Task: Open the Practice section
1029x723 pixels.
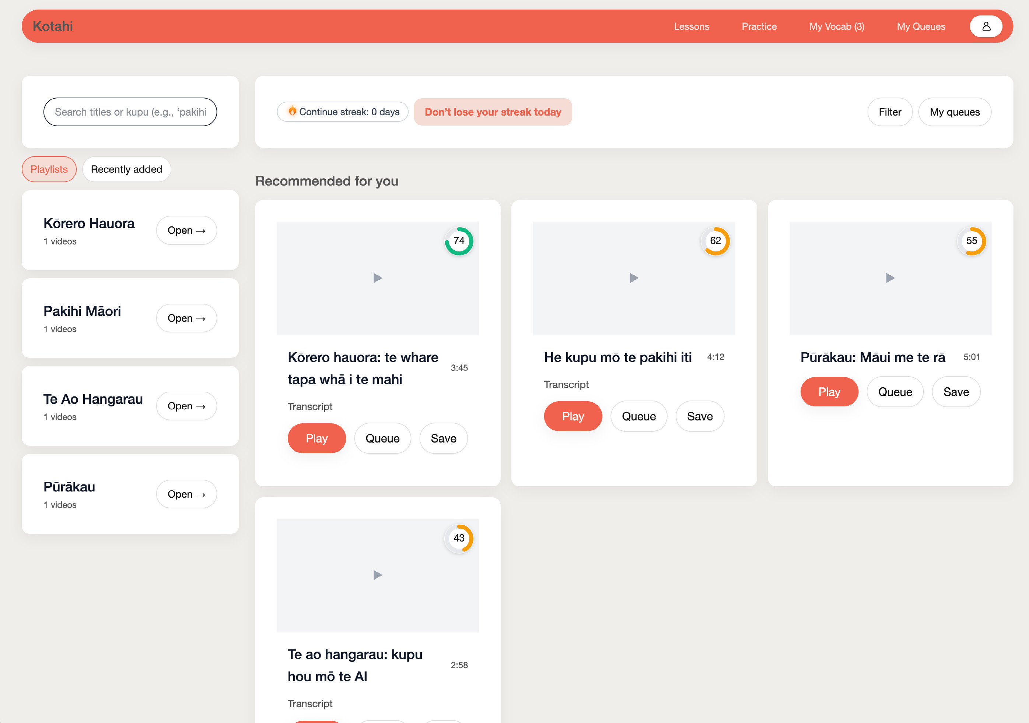Action: 759,26
